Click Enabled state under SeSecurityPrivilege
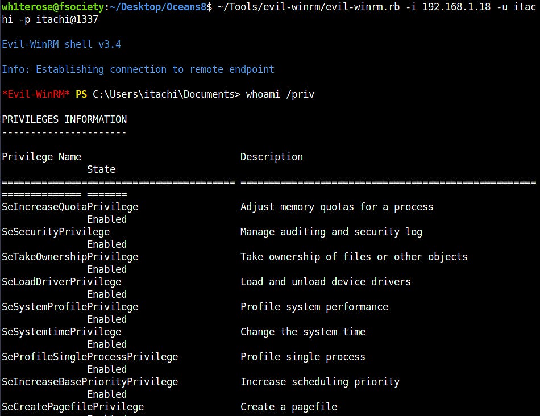 pyautogui.click(x=107, y=244)
